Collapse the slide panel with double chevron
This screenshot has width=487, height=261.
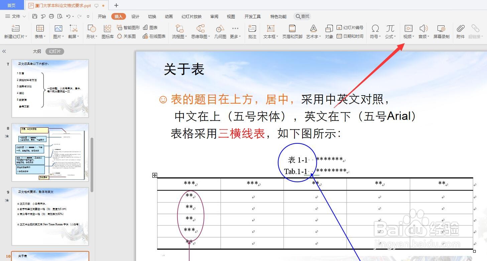tap(4, 51)
